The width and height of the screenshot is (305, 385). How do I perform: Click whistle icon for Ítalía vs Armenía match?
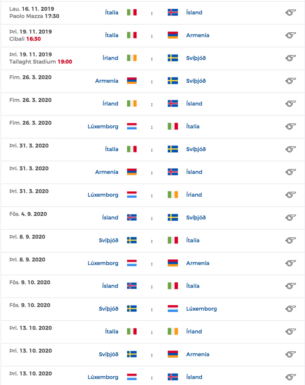(x=290, y=35)
